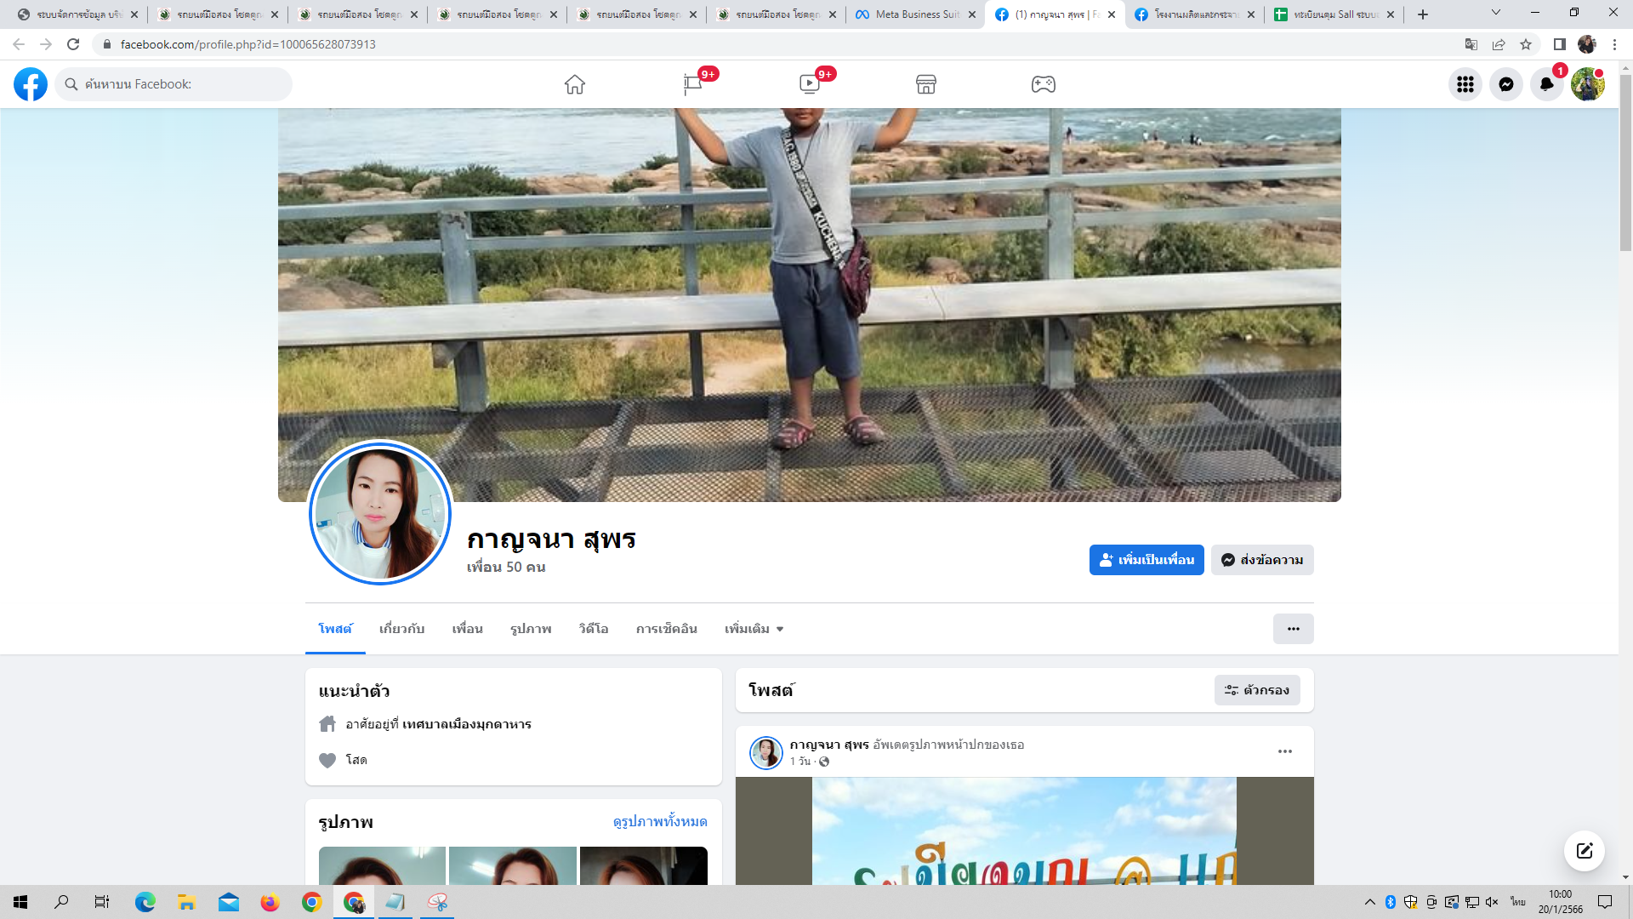Open post options three-dots menu

click(x=1285, y=751)
